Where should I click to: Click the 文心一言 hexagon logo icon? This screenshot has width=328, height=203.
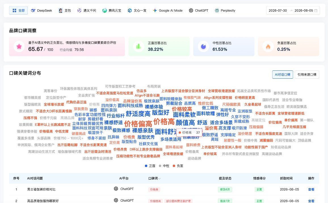130,11
